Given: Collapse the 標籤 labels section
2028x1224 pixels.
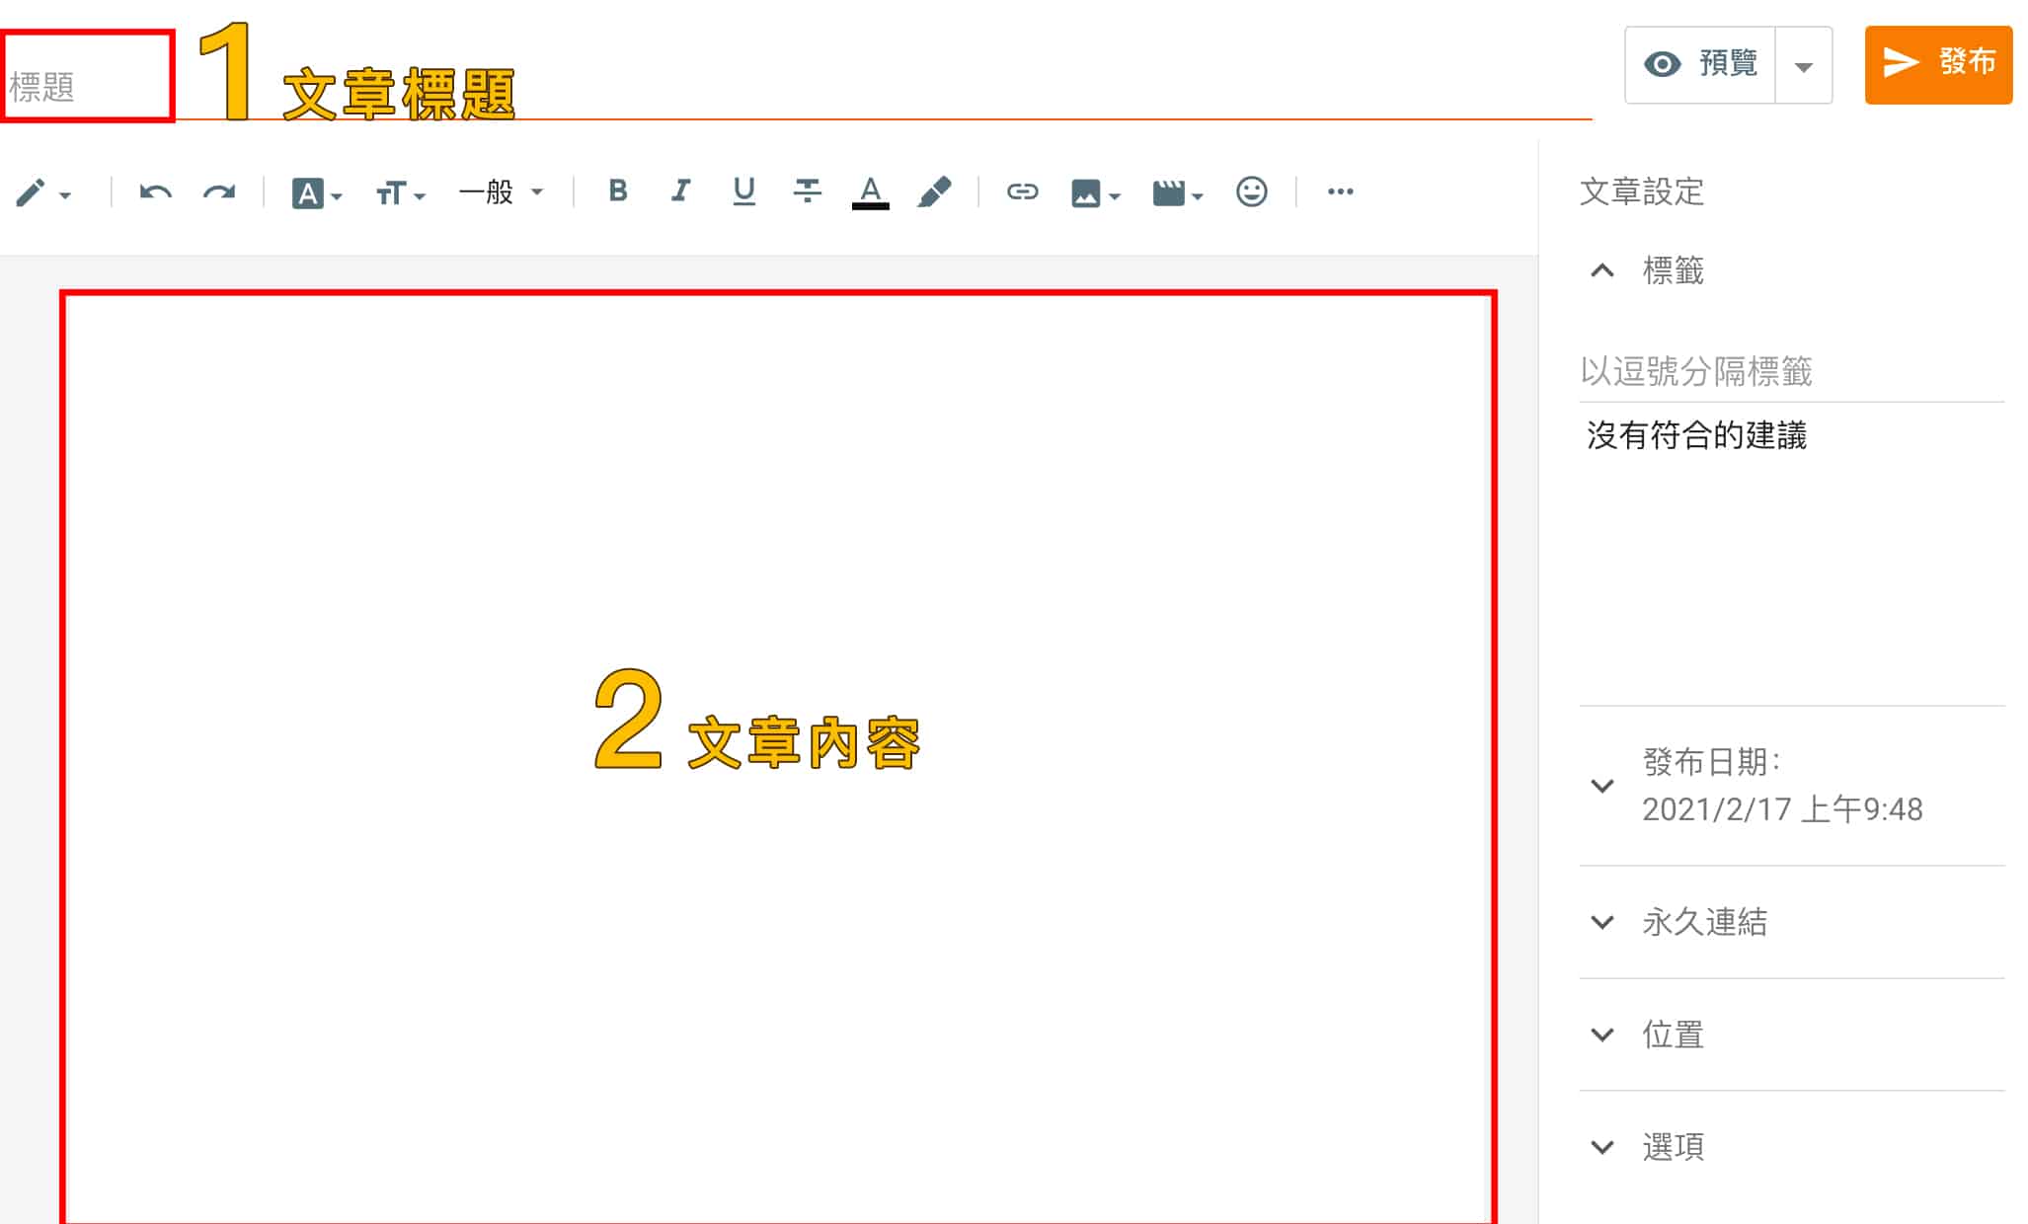Looking at the screenshot, I should 1602,270.
